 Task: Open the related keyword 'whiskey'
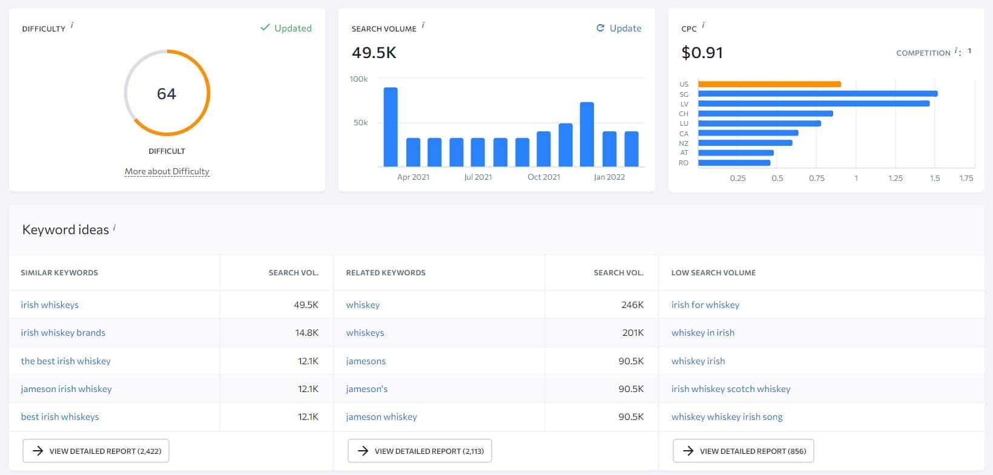pos(363,304)
